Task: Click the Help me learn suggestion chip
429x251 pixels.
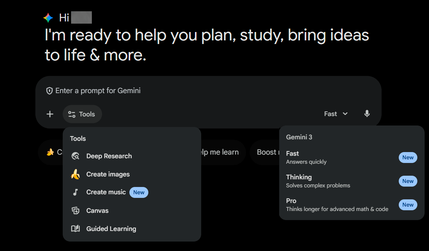Action: tap(221, 152)
